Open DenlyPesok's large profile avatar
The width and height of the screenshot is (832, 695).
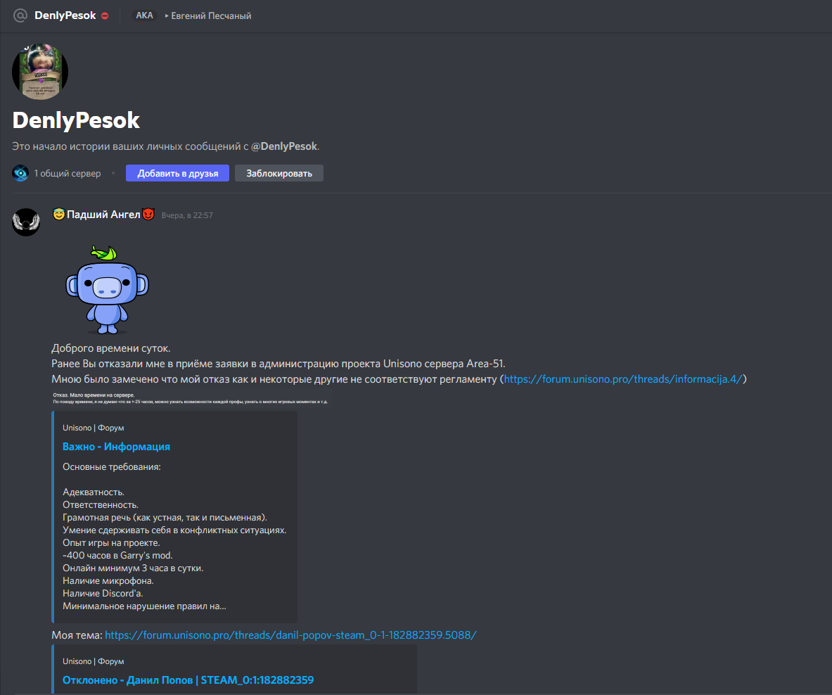coord(40,72)
